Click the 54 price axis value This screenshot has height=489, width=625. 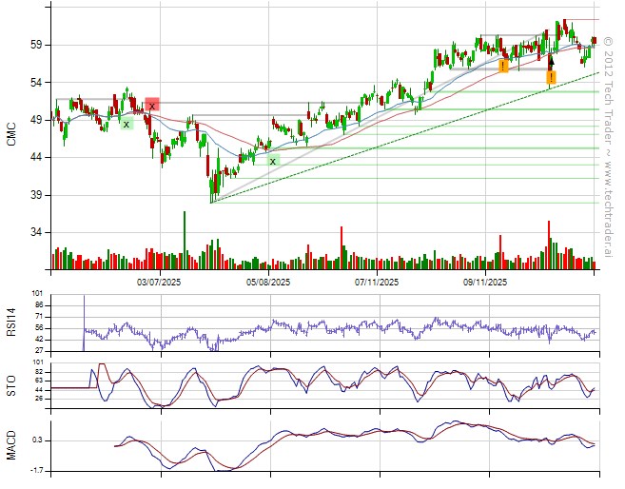click(36, 82)
